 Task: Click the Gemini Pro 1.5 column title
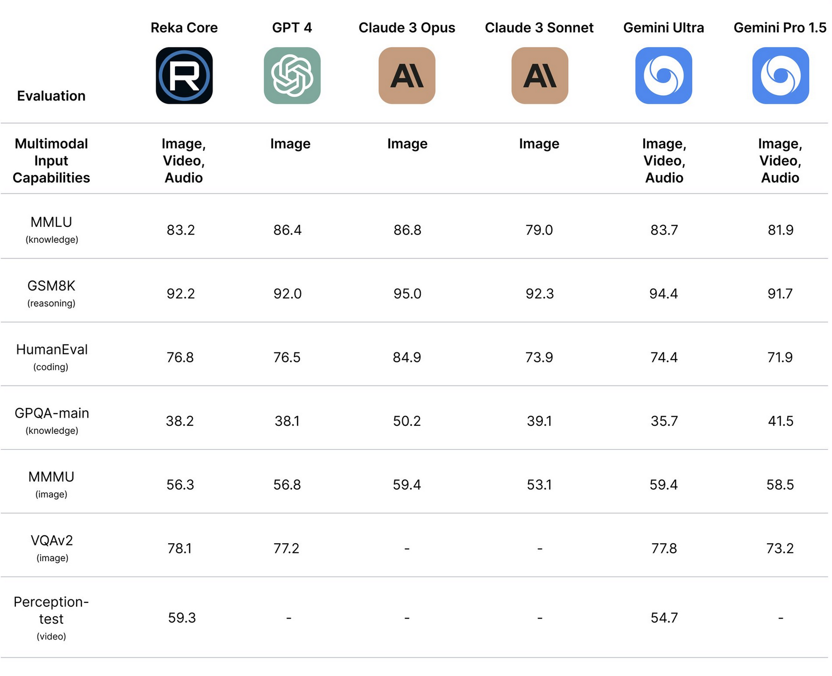point(780,28)
